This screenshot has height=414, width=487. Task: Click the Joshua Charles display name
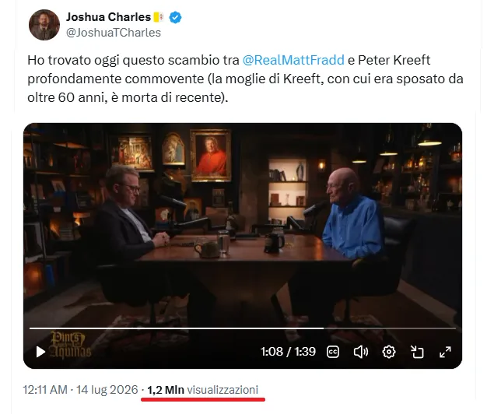[x=108, y=17]
